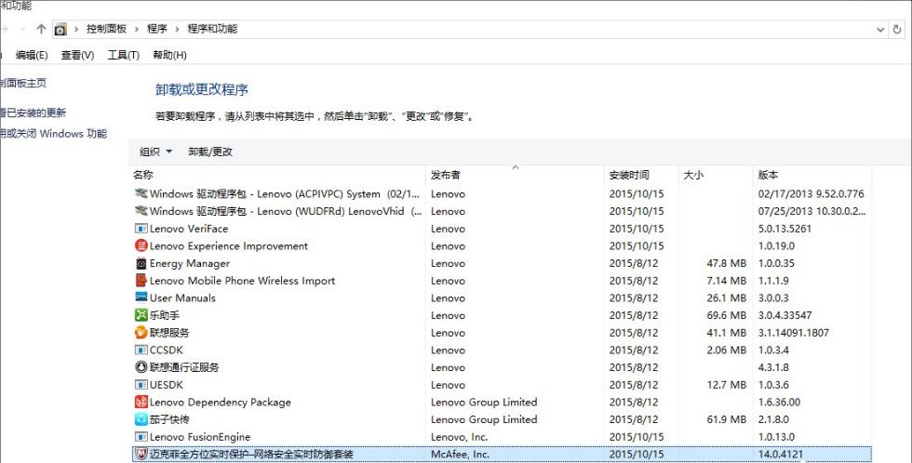912x463 pixels.
Task: Click size 47.8 MB cell
Action: pos(727,263)
